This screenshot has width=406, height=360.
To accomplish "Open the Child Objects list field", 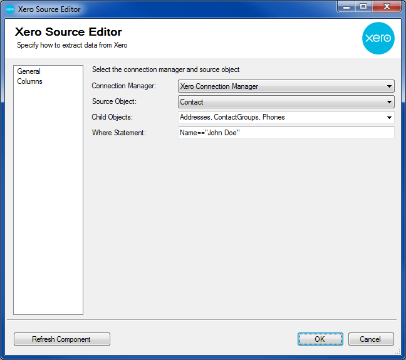I will pos(286,117).
